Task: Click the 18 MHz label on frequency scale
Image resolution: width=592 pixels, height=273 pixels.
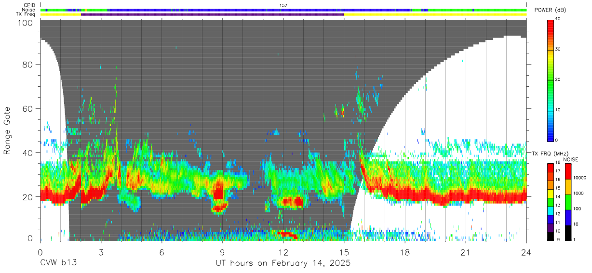Action: (x=559, y=164)
